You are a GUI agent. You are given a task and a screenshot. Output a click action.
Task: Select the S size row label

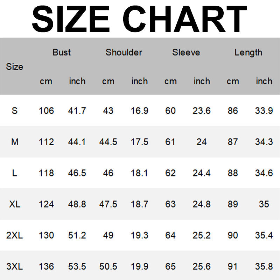coord(14,111)
